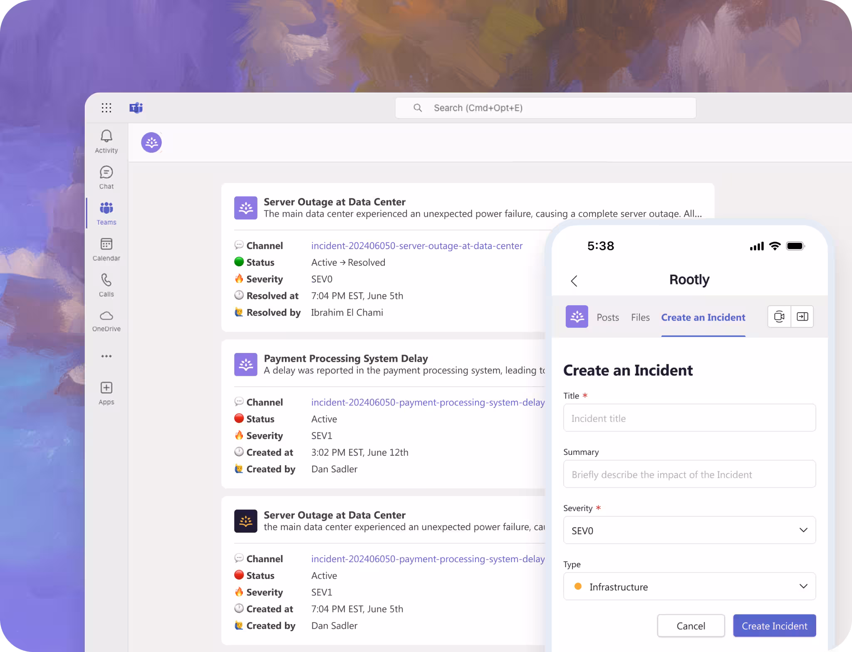Click the Microsoft Teams logo icon
Screen dimensions: 852x652
pyautogui.click(x=136, y=108)
